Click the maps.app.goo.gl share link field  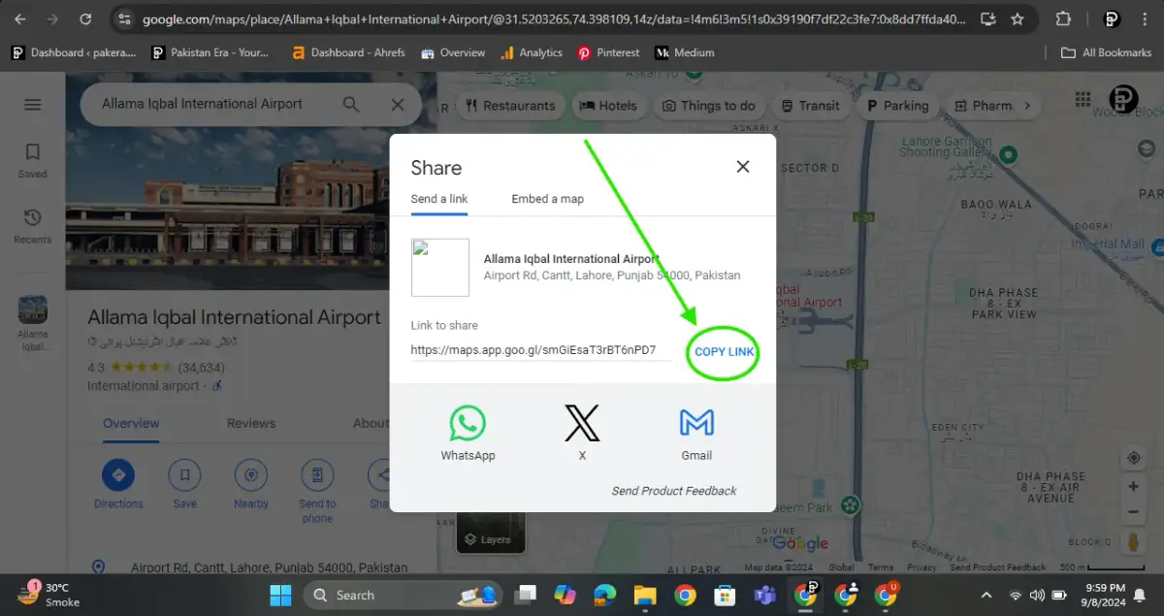541,350
